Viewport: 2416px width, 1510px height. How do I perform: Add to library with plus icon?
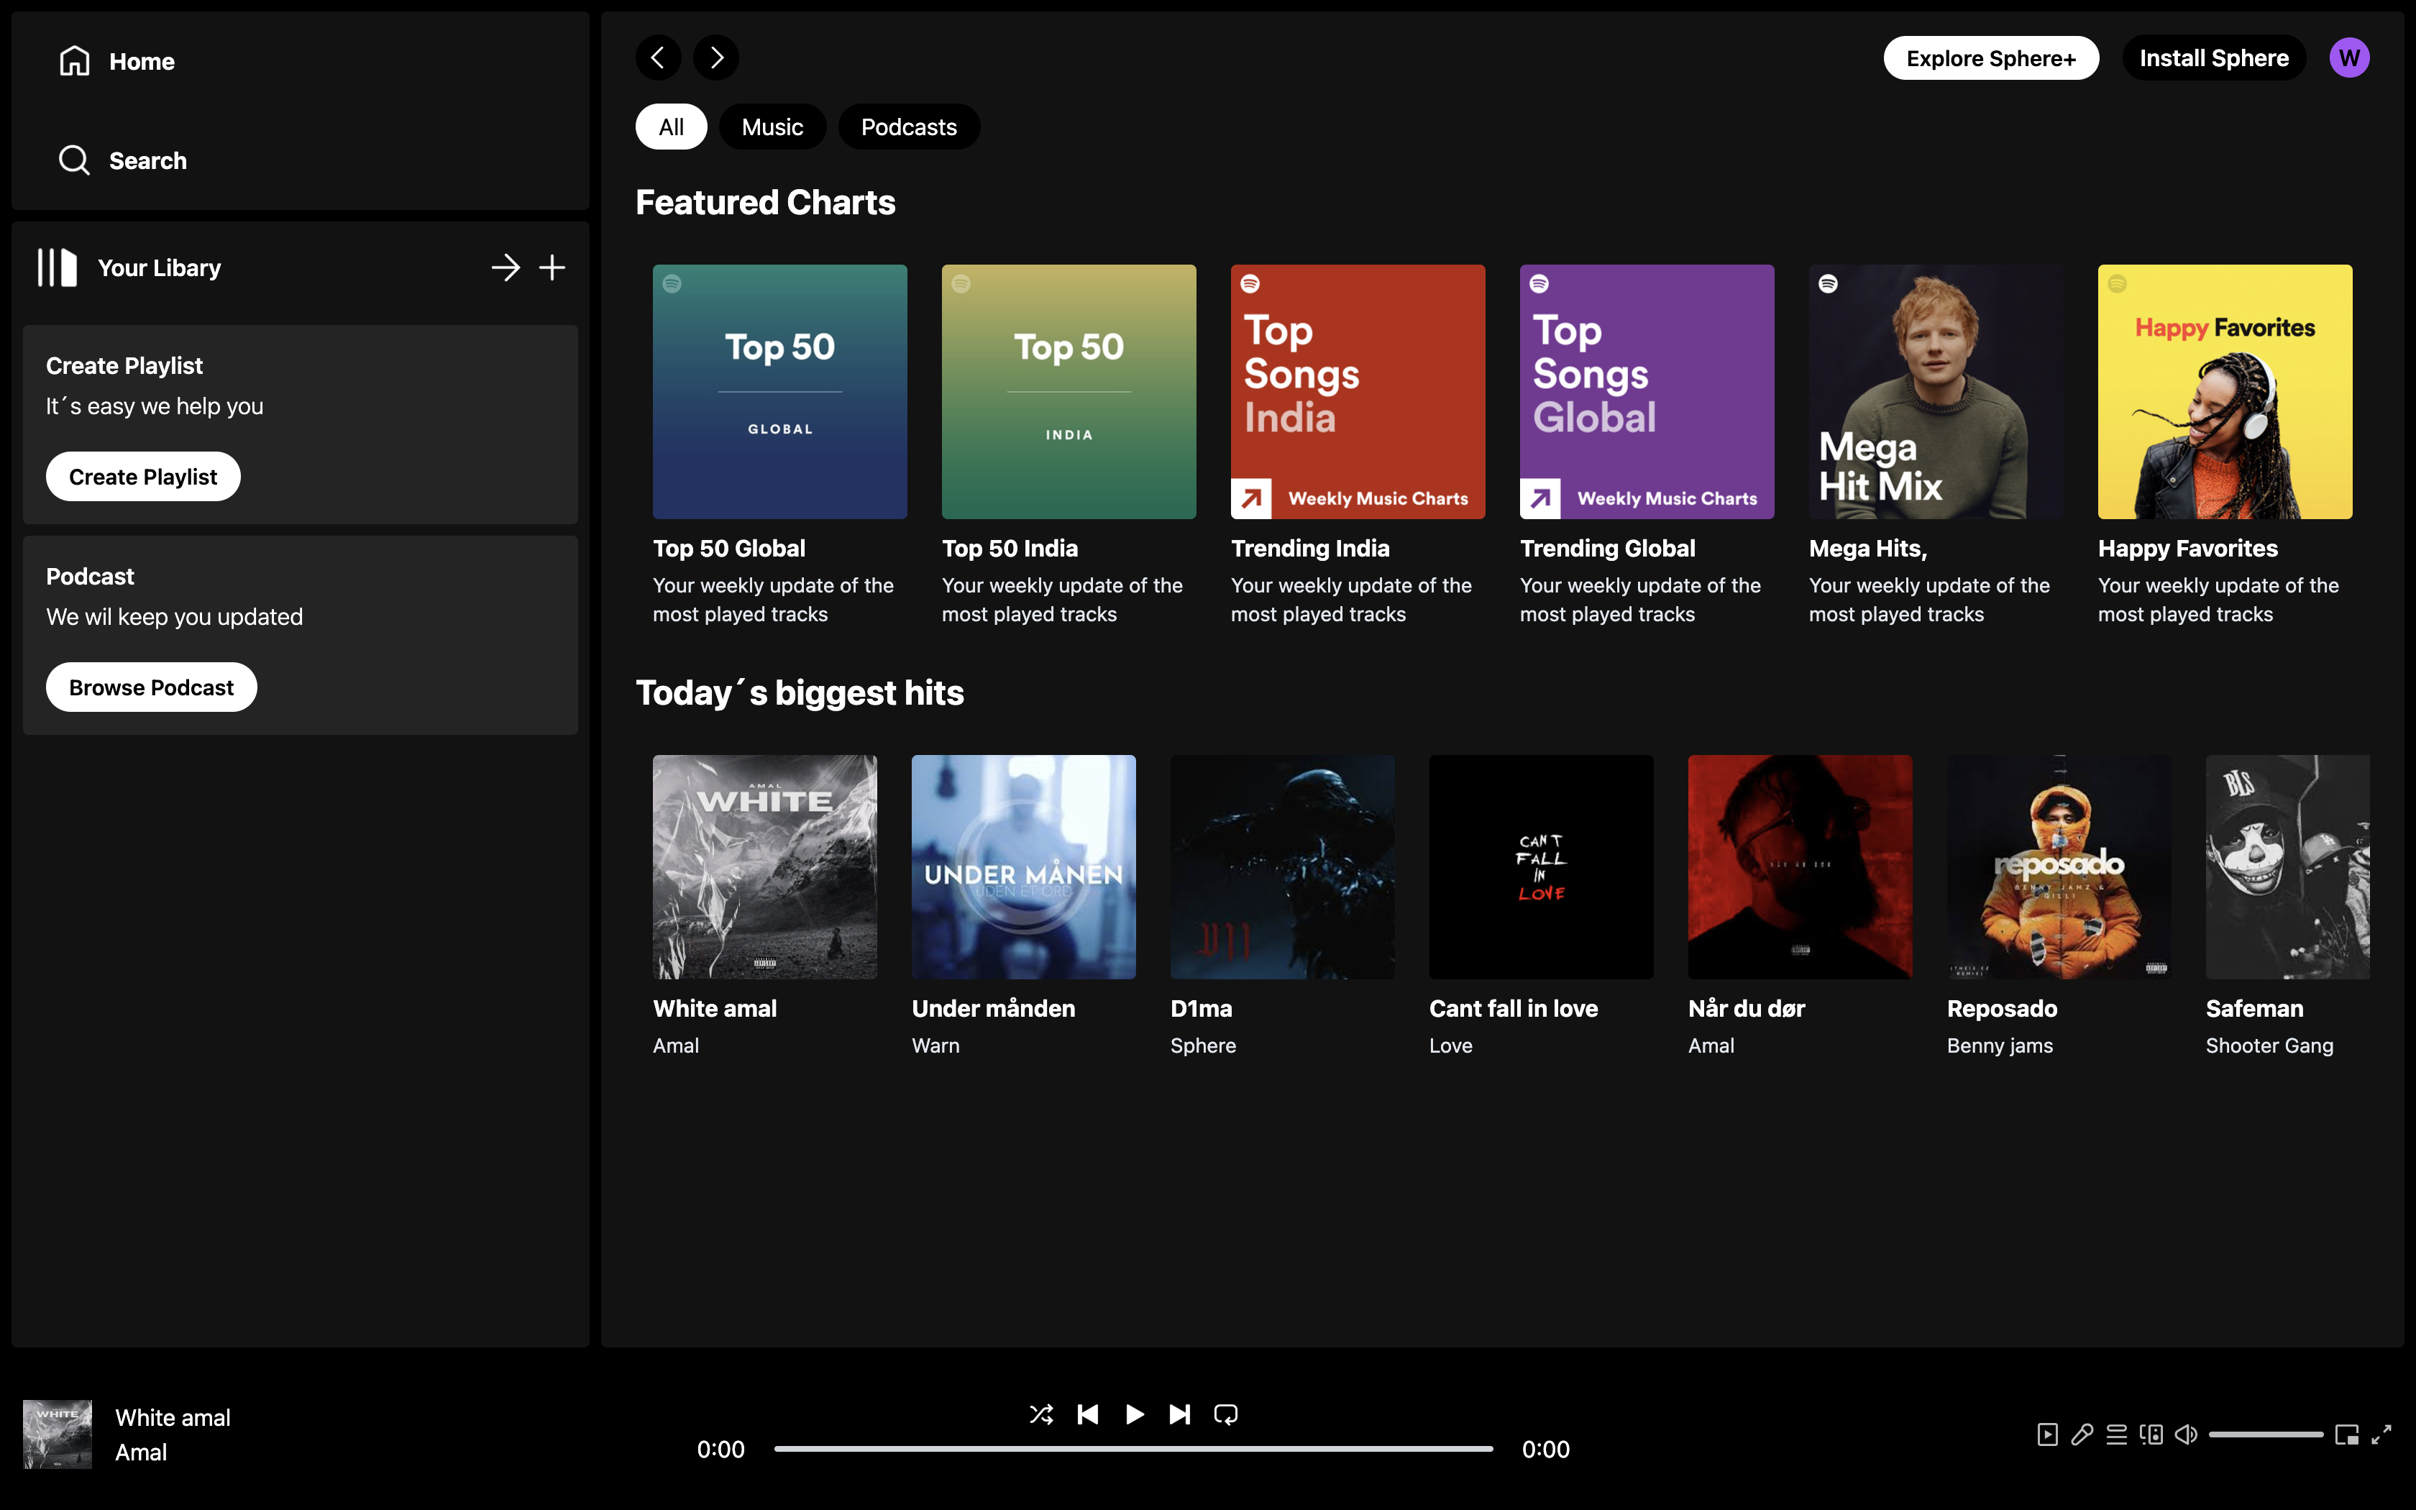pos(552,267)
